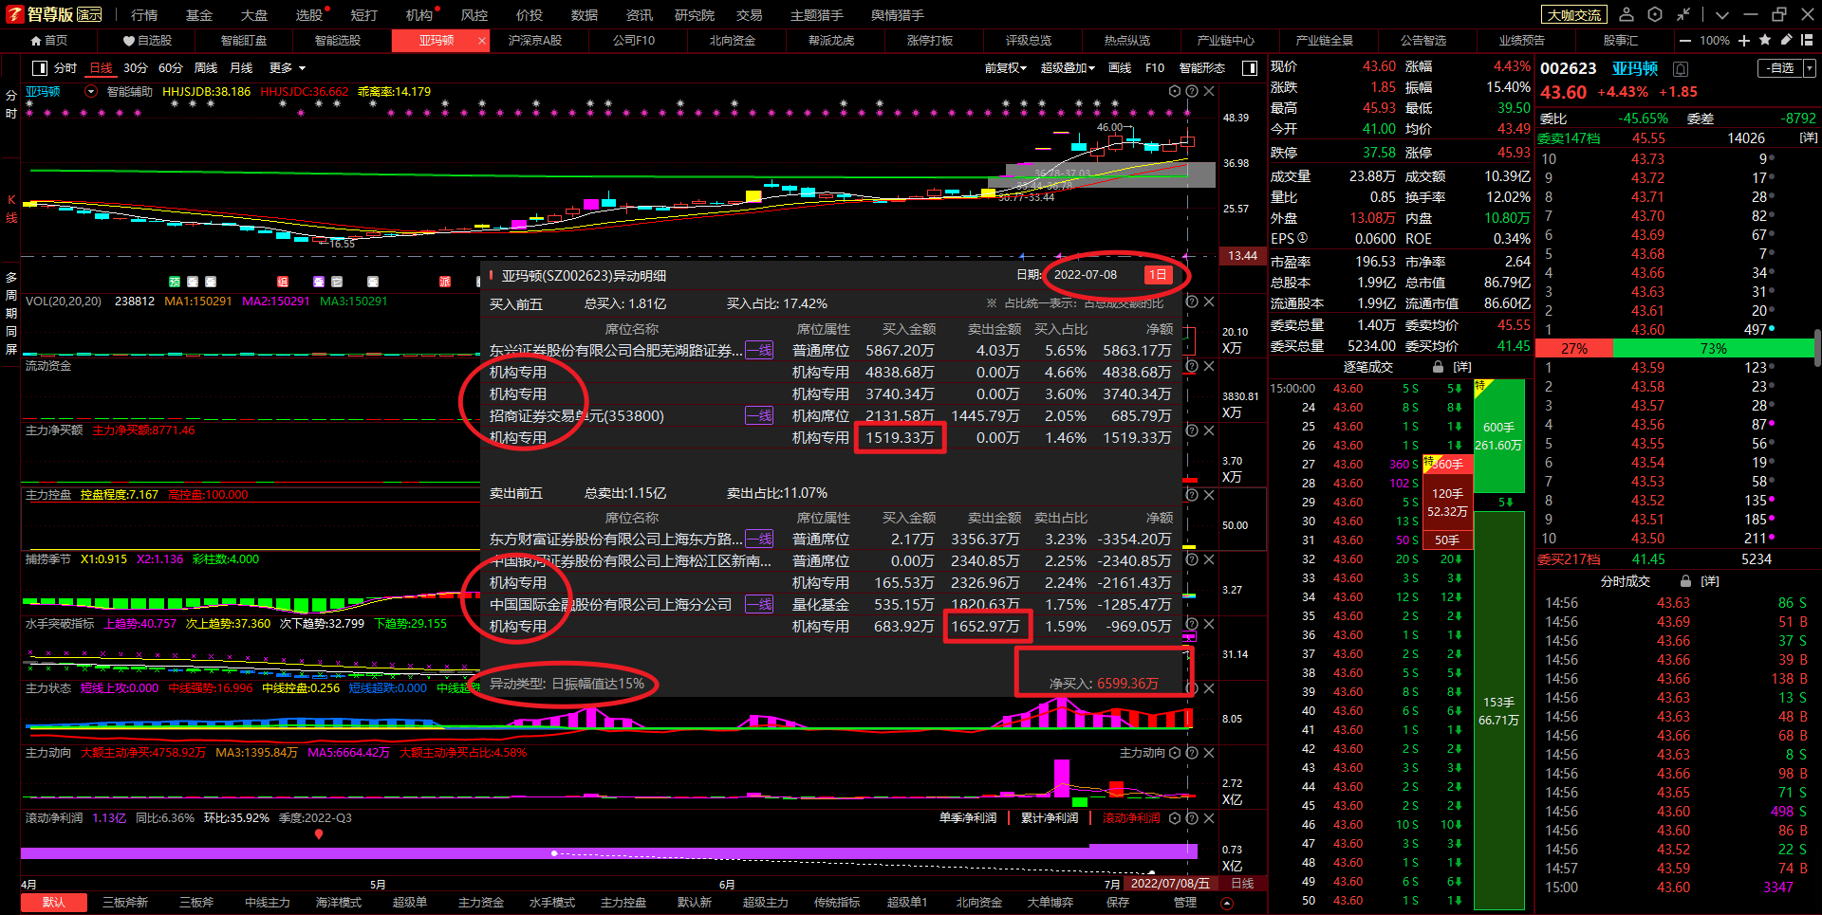
Task: Click the red 27% sell ratio bar
Action: tap(1575, 349)
